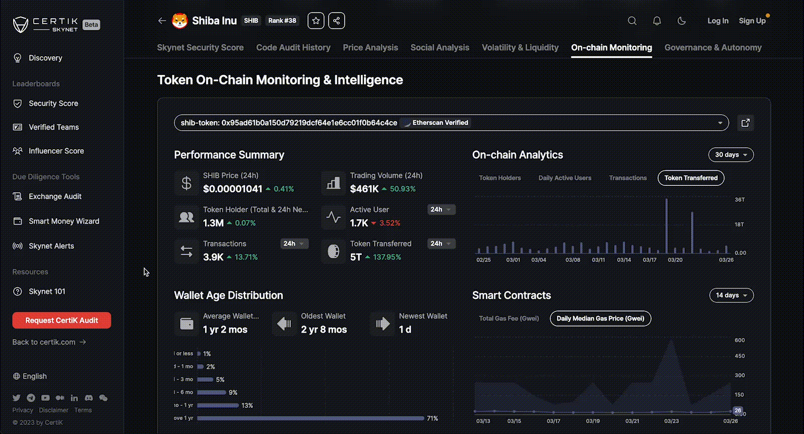Select Daily Median Gas Price (Gwei)
Image resolution: width=804 pixels, height=434 pixels.
pos(600,318)
